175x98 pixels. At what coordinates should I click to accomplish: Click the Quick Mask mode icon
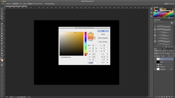click(x=2, y=63)
